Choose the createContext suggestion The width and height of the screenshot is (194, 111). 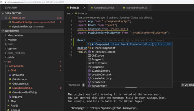point(129,75)
